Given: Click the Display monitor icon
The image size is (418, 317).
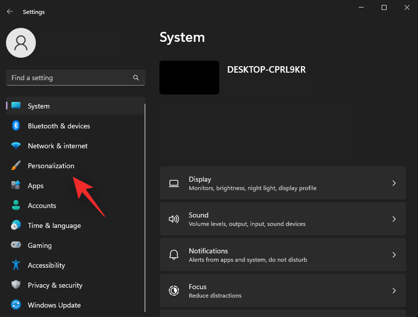Looking at the screenshot, I should 173,183.
